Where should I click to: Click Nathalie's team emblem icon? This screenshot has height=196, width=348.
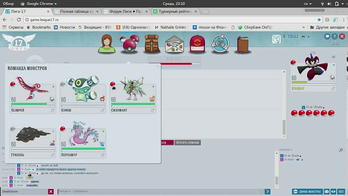coord(276,39)
